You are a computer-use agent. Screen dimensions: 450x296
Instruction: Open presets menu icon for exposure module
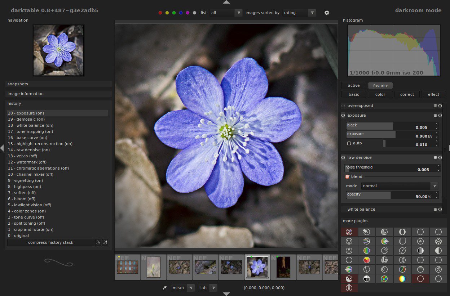click(x=435, y=116)
